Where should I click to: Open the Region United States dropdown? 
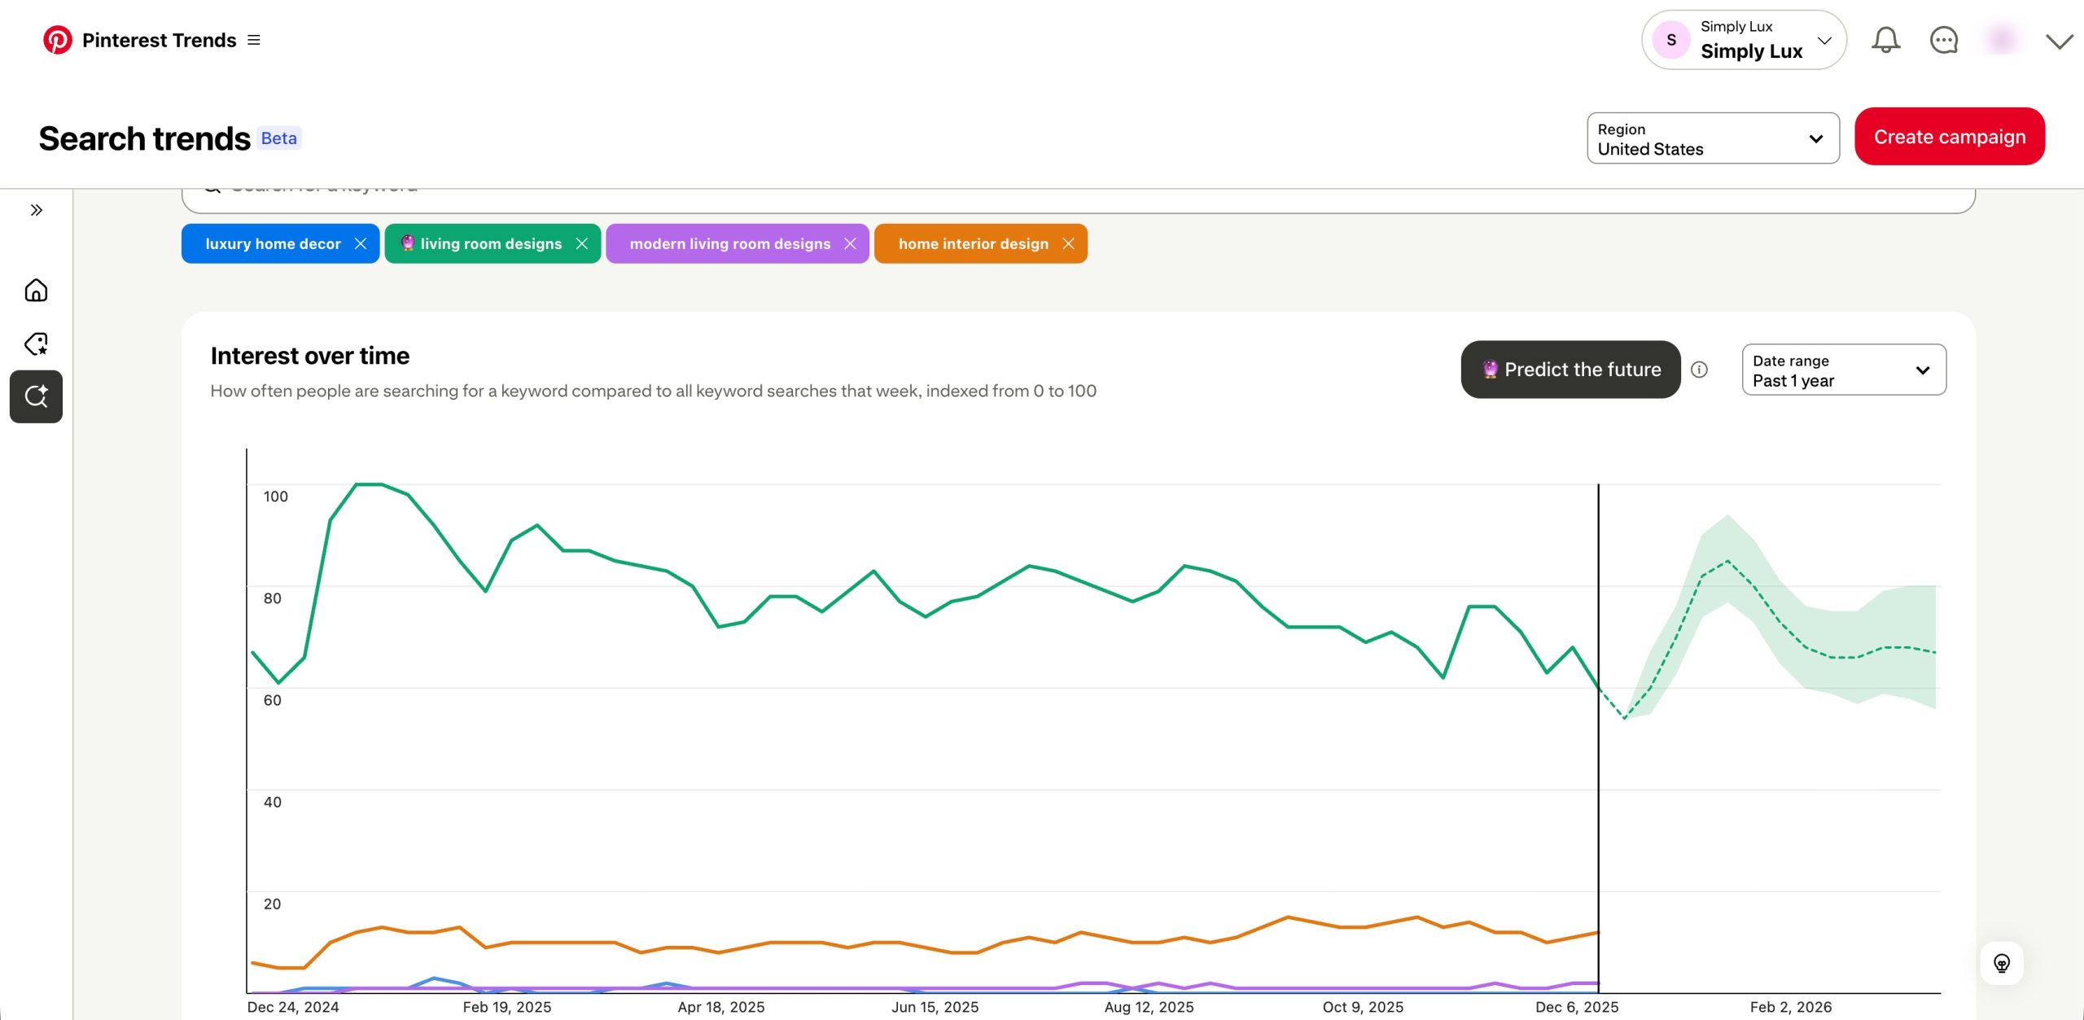coord(1713,138)
